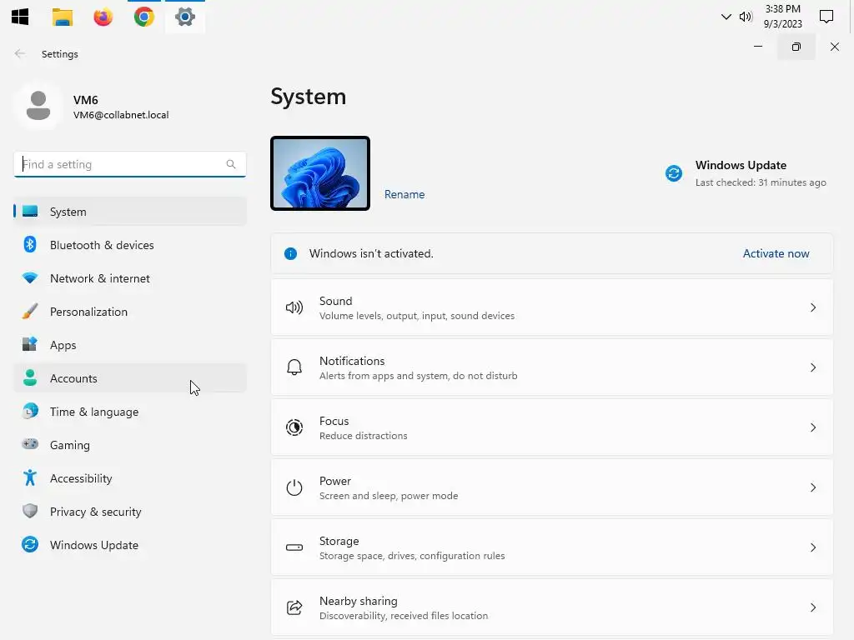Expand the Notifications row chevron
This screenshot has height=640, width=854.
(812, 367)
